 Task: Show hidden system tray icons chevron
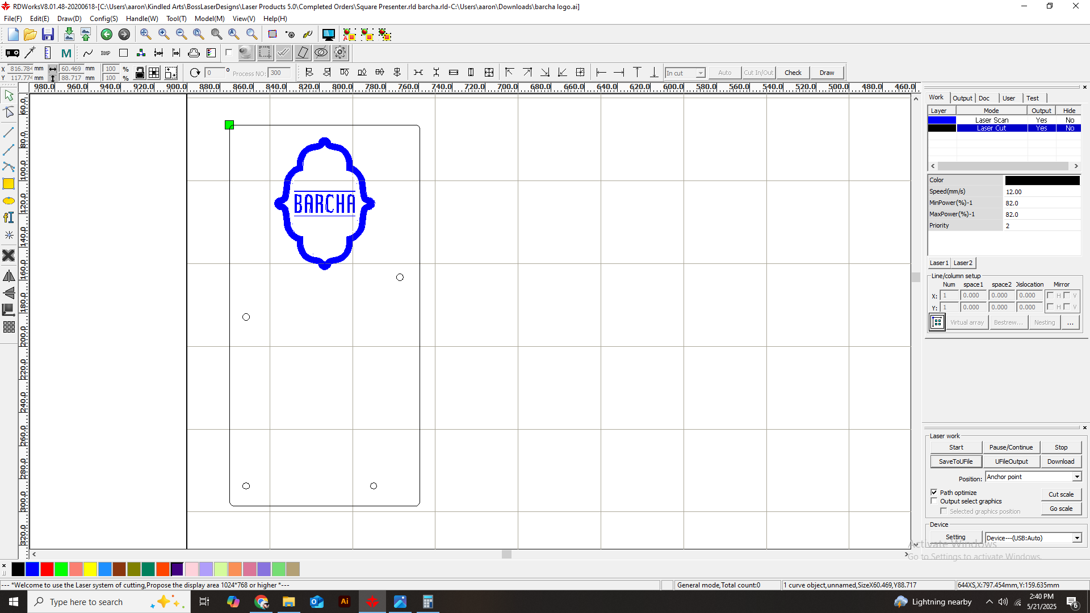pyautogui.click(x=990, y=602)
